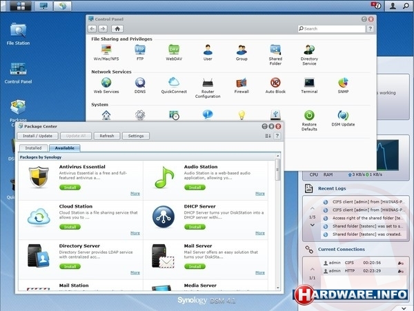
Task: Open More link for Antivirus Essential
Action: (135, 194)
